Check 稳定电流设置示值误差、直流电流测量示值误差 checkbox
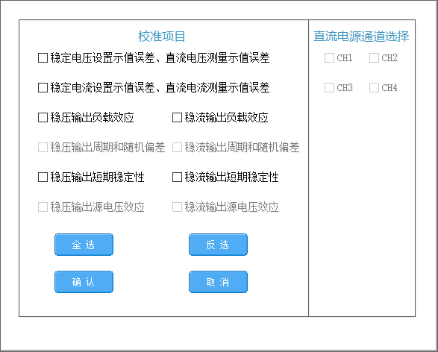The width and height of the screenshot is (438, 352). point(43,88)
